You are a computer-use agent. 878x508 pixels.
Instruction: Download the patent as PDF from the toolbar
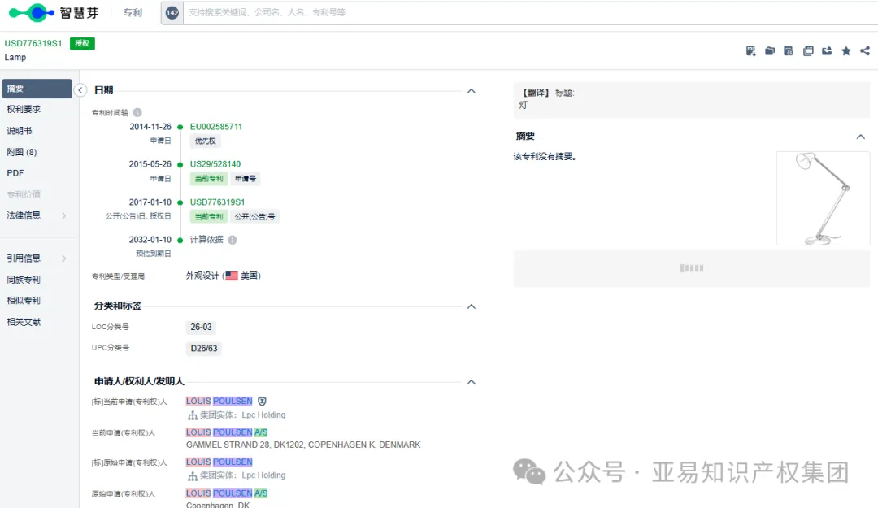point(750,50)
